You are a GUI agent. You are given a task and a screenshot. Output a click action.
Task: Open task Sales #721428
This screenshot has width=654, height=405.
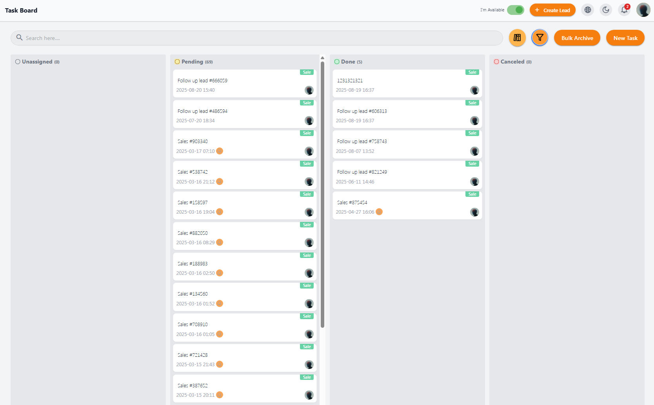(x=245, y=358)
